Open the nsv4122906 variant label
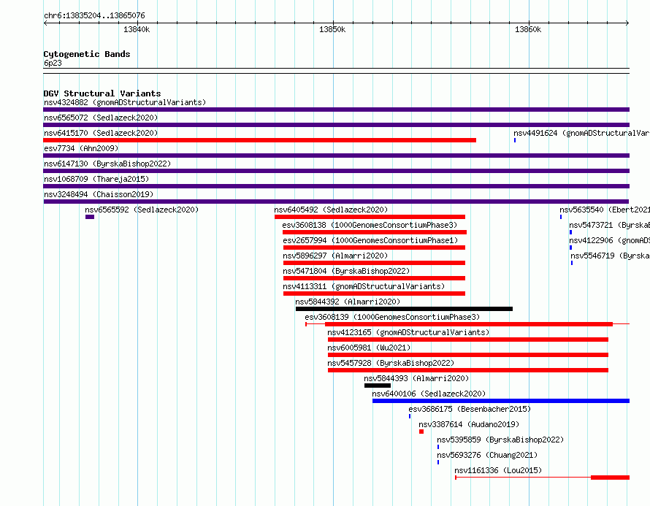 (x=609, y=240)
